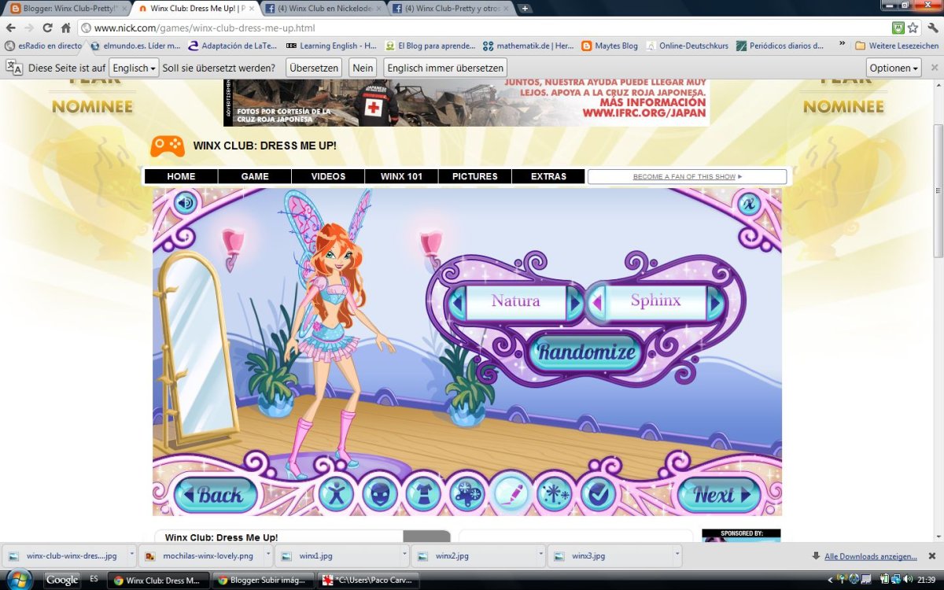The height and width of the screenshot is (590, 944).
Task: Open elmundo.es bookmark
Action: tap(135, 46)
